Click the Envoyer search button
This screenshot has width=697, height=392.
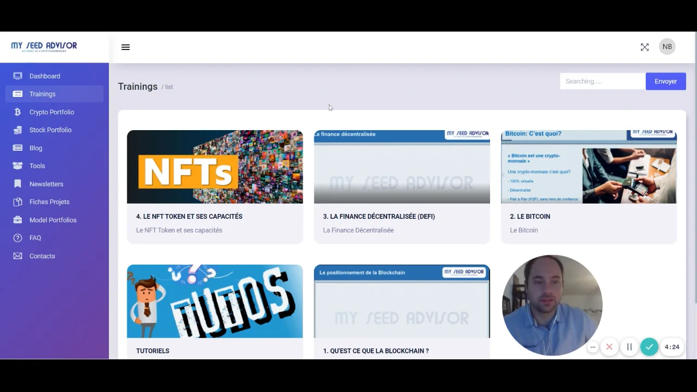pyautogui.click(x=665, y=81)
